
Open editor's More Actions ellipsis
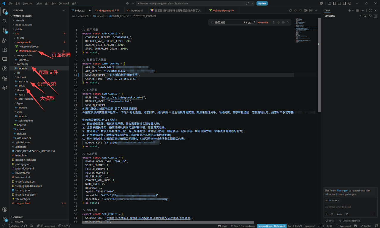pos(316,10)
